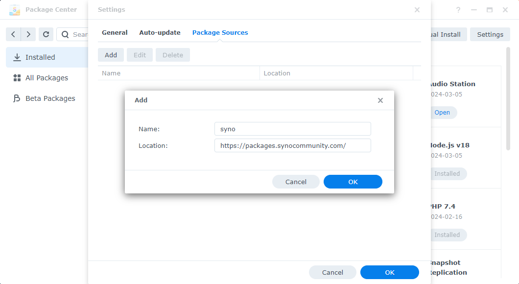
Task: Click the search magnifier icon
Action: [x=66, y=34]
